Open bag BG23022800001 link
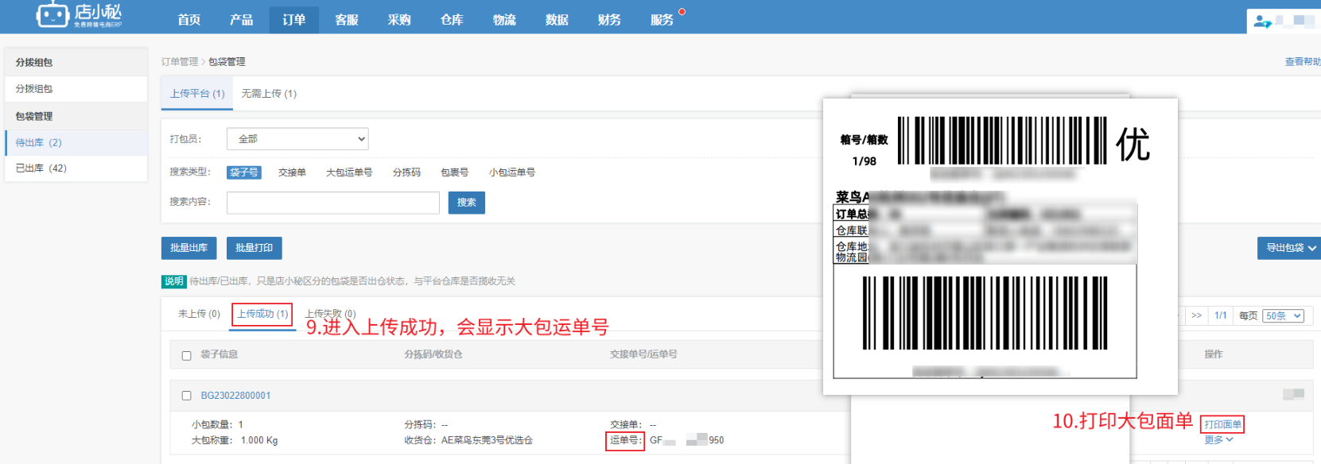Screen dimensions: 1321x464 click(236, 396)
